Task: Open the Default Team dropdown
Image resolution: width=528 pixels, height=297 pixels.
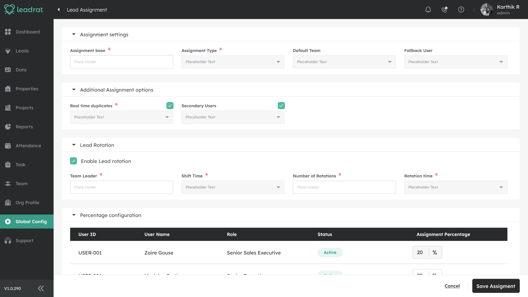Action: pyautogui.click(x=344, y=62)
